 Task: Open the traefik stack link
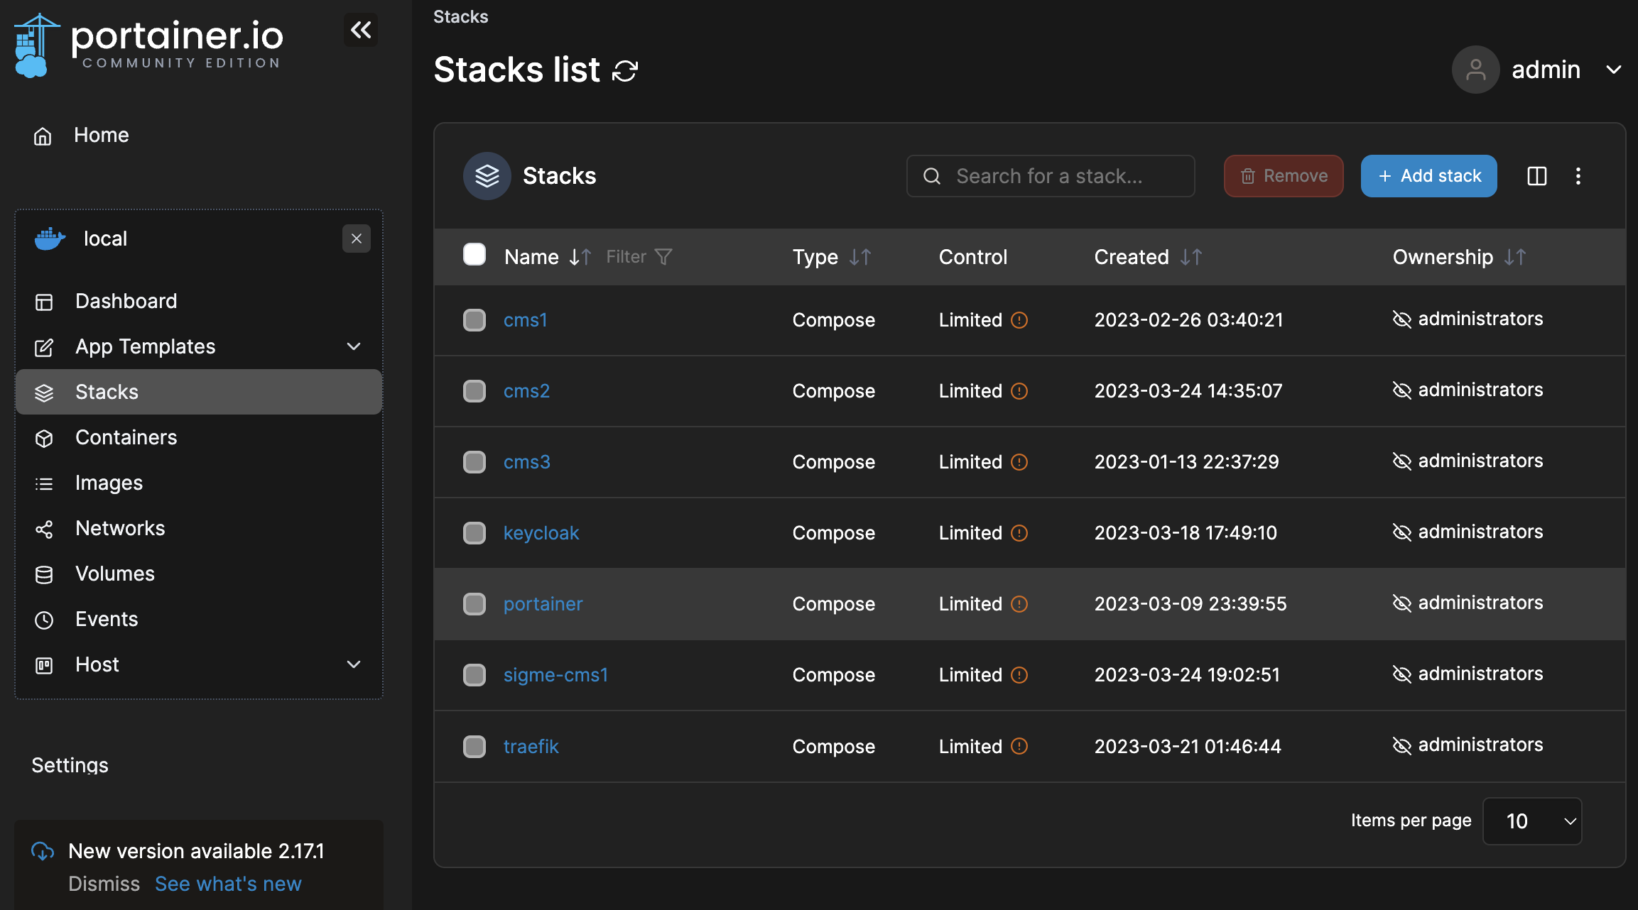click(531, 747)
